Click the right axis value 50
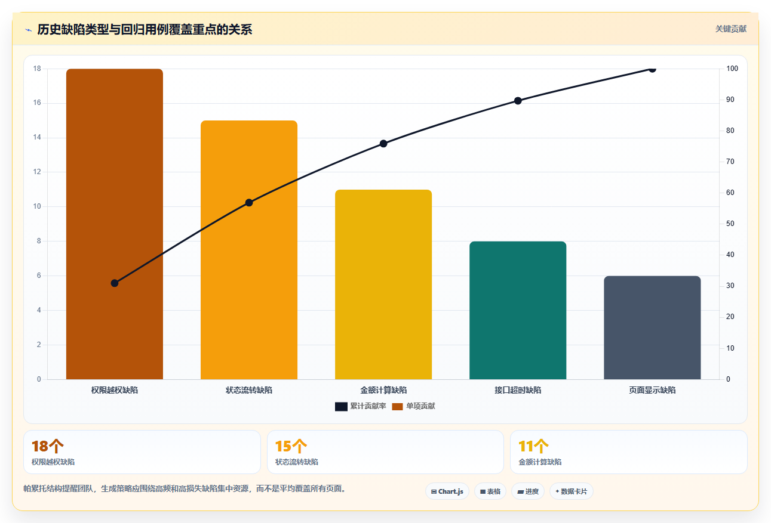This screenshot has height=523, width=771. coord(730,224)
